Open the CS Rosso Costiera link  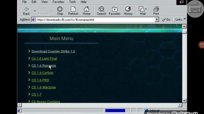point(46,101)
